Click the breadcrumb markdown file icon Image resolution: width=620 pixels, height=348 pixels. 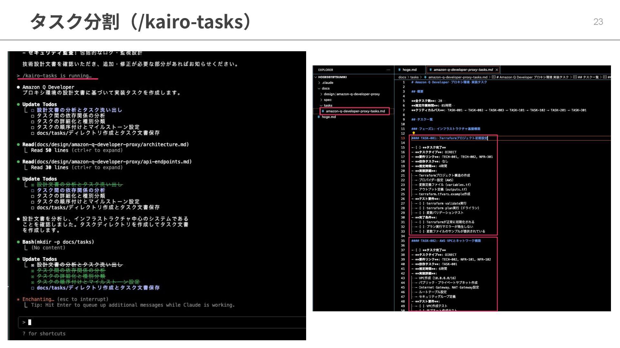[425, 77]
